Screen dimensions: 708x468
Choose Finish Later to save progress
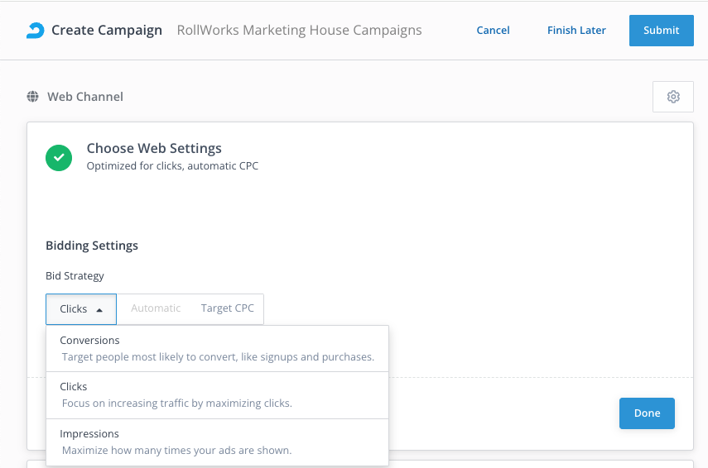[x=576, y=31]
